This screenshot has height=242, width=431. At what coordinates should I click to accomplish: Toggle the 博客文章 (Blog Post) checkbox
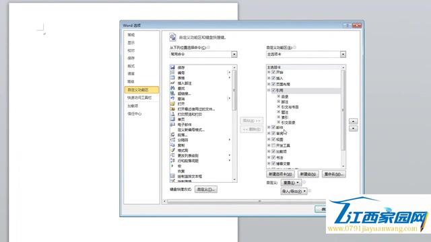[273, 163]
